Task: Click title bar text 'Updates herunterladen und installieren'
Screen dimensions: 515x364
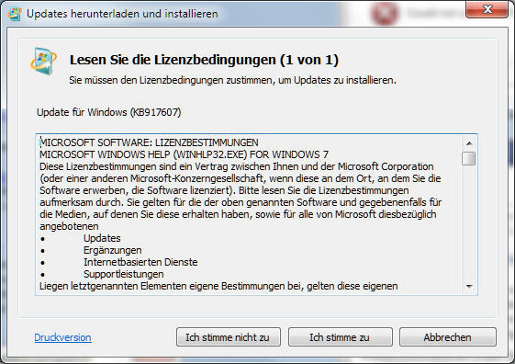Action: point(122,14)
